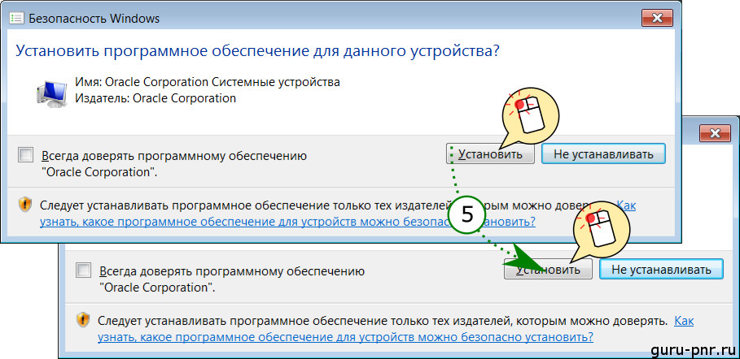Click the Windows Security title bar icon

pyautogui.click(x=15, y=18)
